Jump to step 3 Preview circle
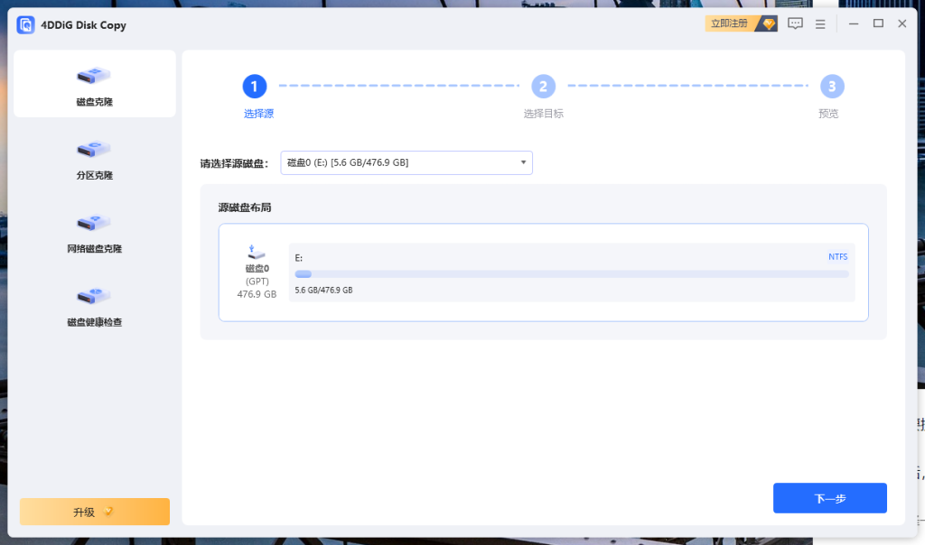Image resolution: width=925 pixels, height=545 pixels. tap(831, 87)
